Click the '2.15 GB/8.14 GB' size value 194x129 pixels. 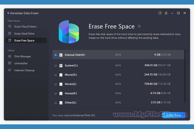(x=161, y=102)
